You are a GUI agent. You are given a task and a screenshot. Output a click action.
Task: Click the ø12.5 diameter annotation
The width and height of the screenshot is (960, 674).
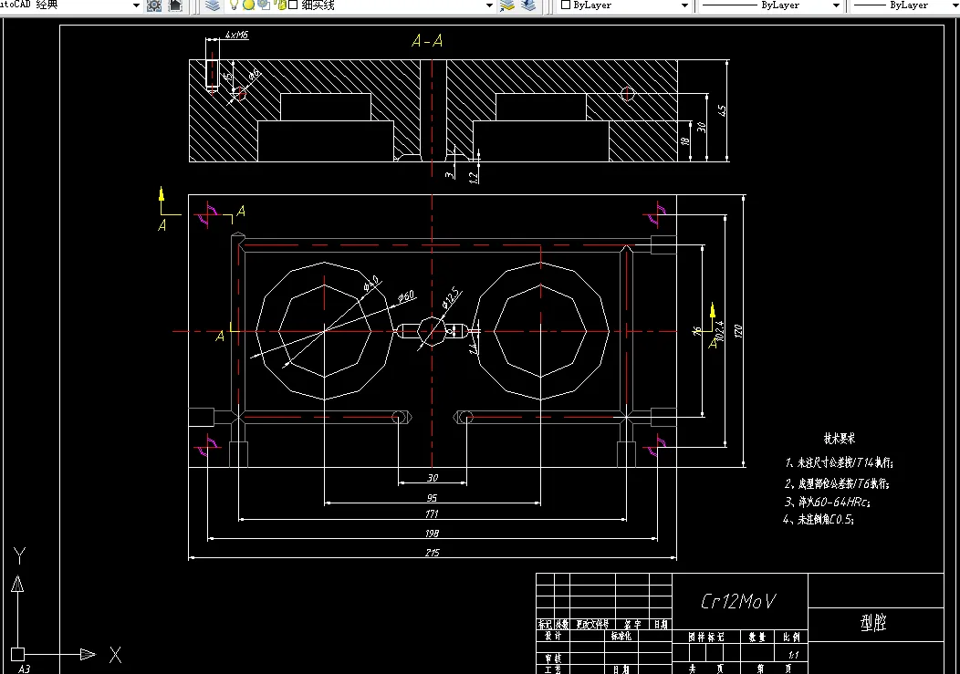click(452, 296)
